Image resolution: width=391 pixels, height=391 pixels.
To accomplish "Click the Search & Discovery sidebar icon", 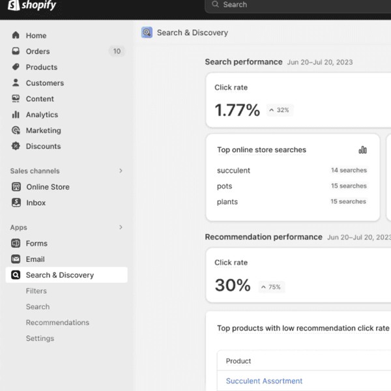I will click(x=16, y=275).
